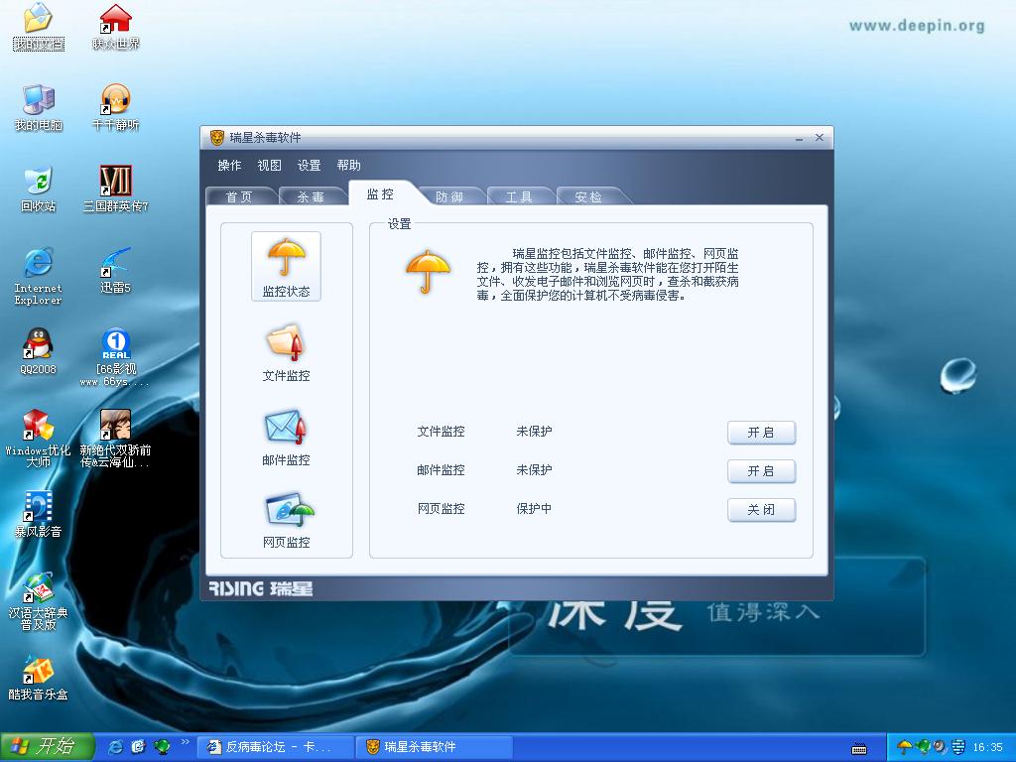Launch 酷我音乐盒 desktop icon
Screen dimensions: 1016x762
click(39, 677)
